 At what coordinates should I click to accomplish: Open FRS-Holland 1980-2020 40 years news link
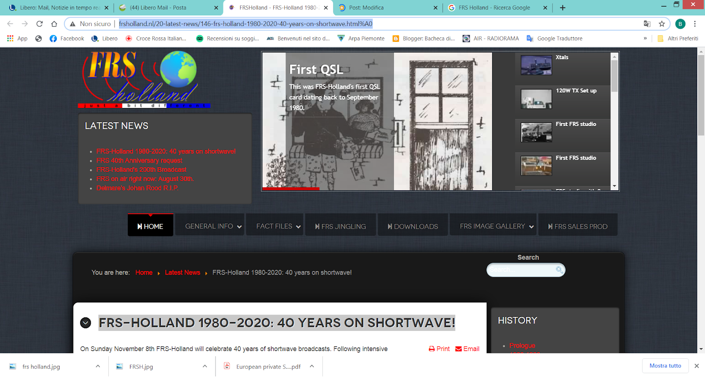click(x=166, y=151)
